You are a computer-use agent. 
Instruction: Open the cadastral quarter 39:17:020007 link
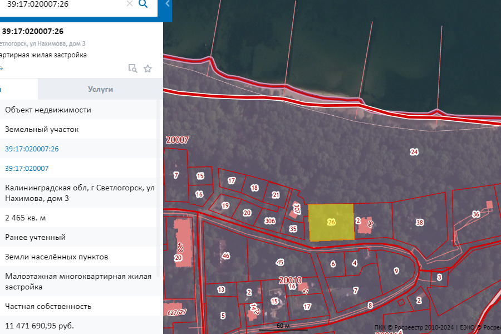[27, 168]
